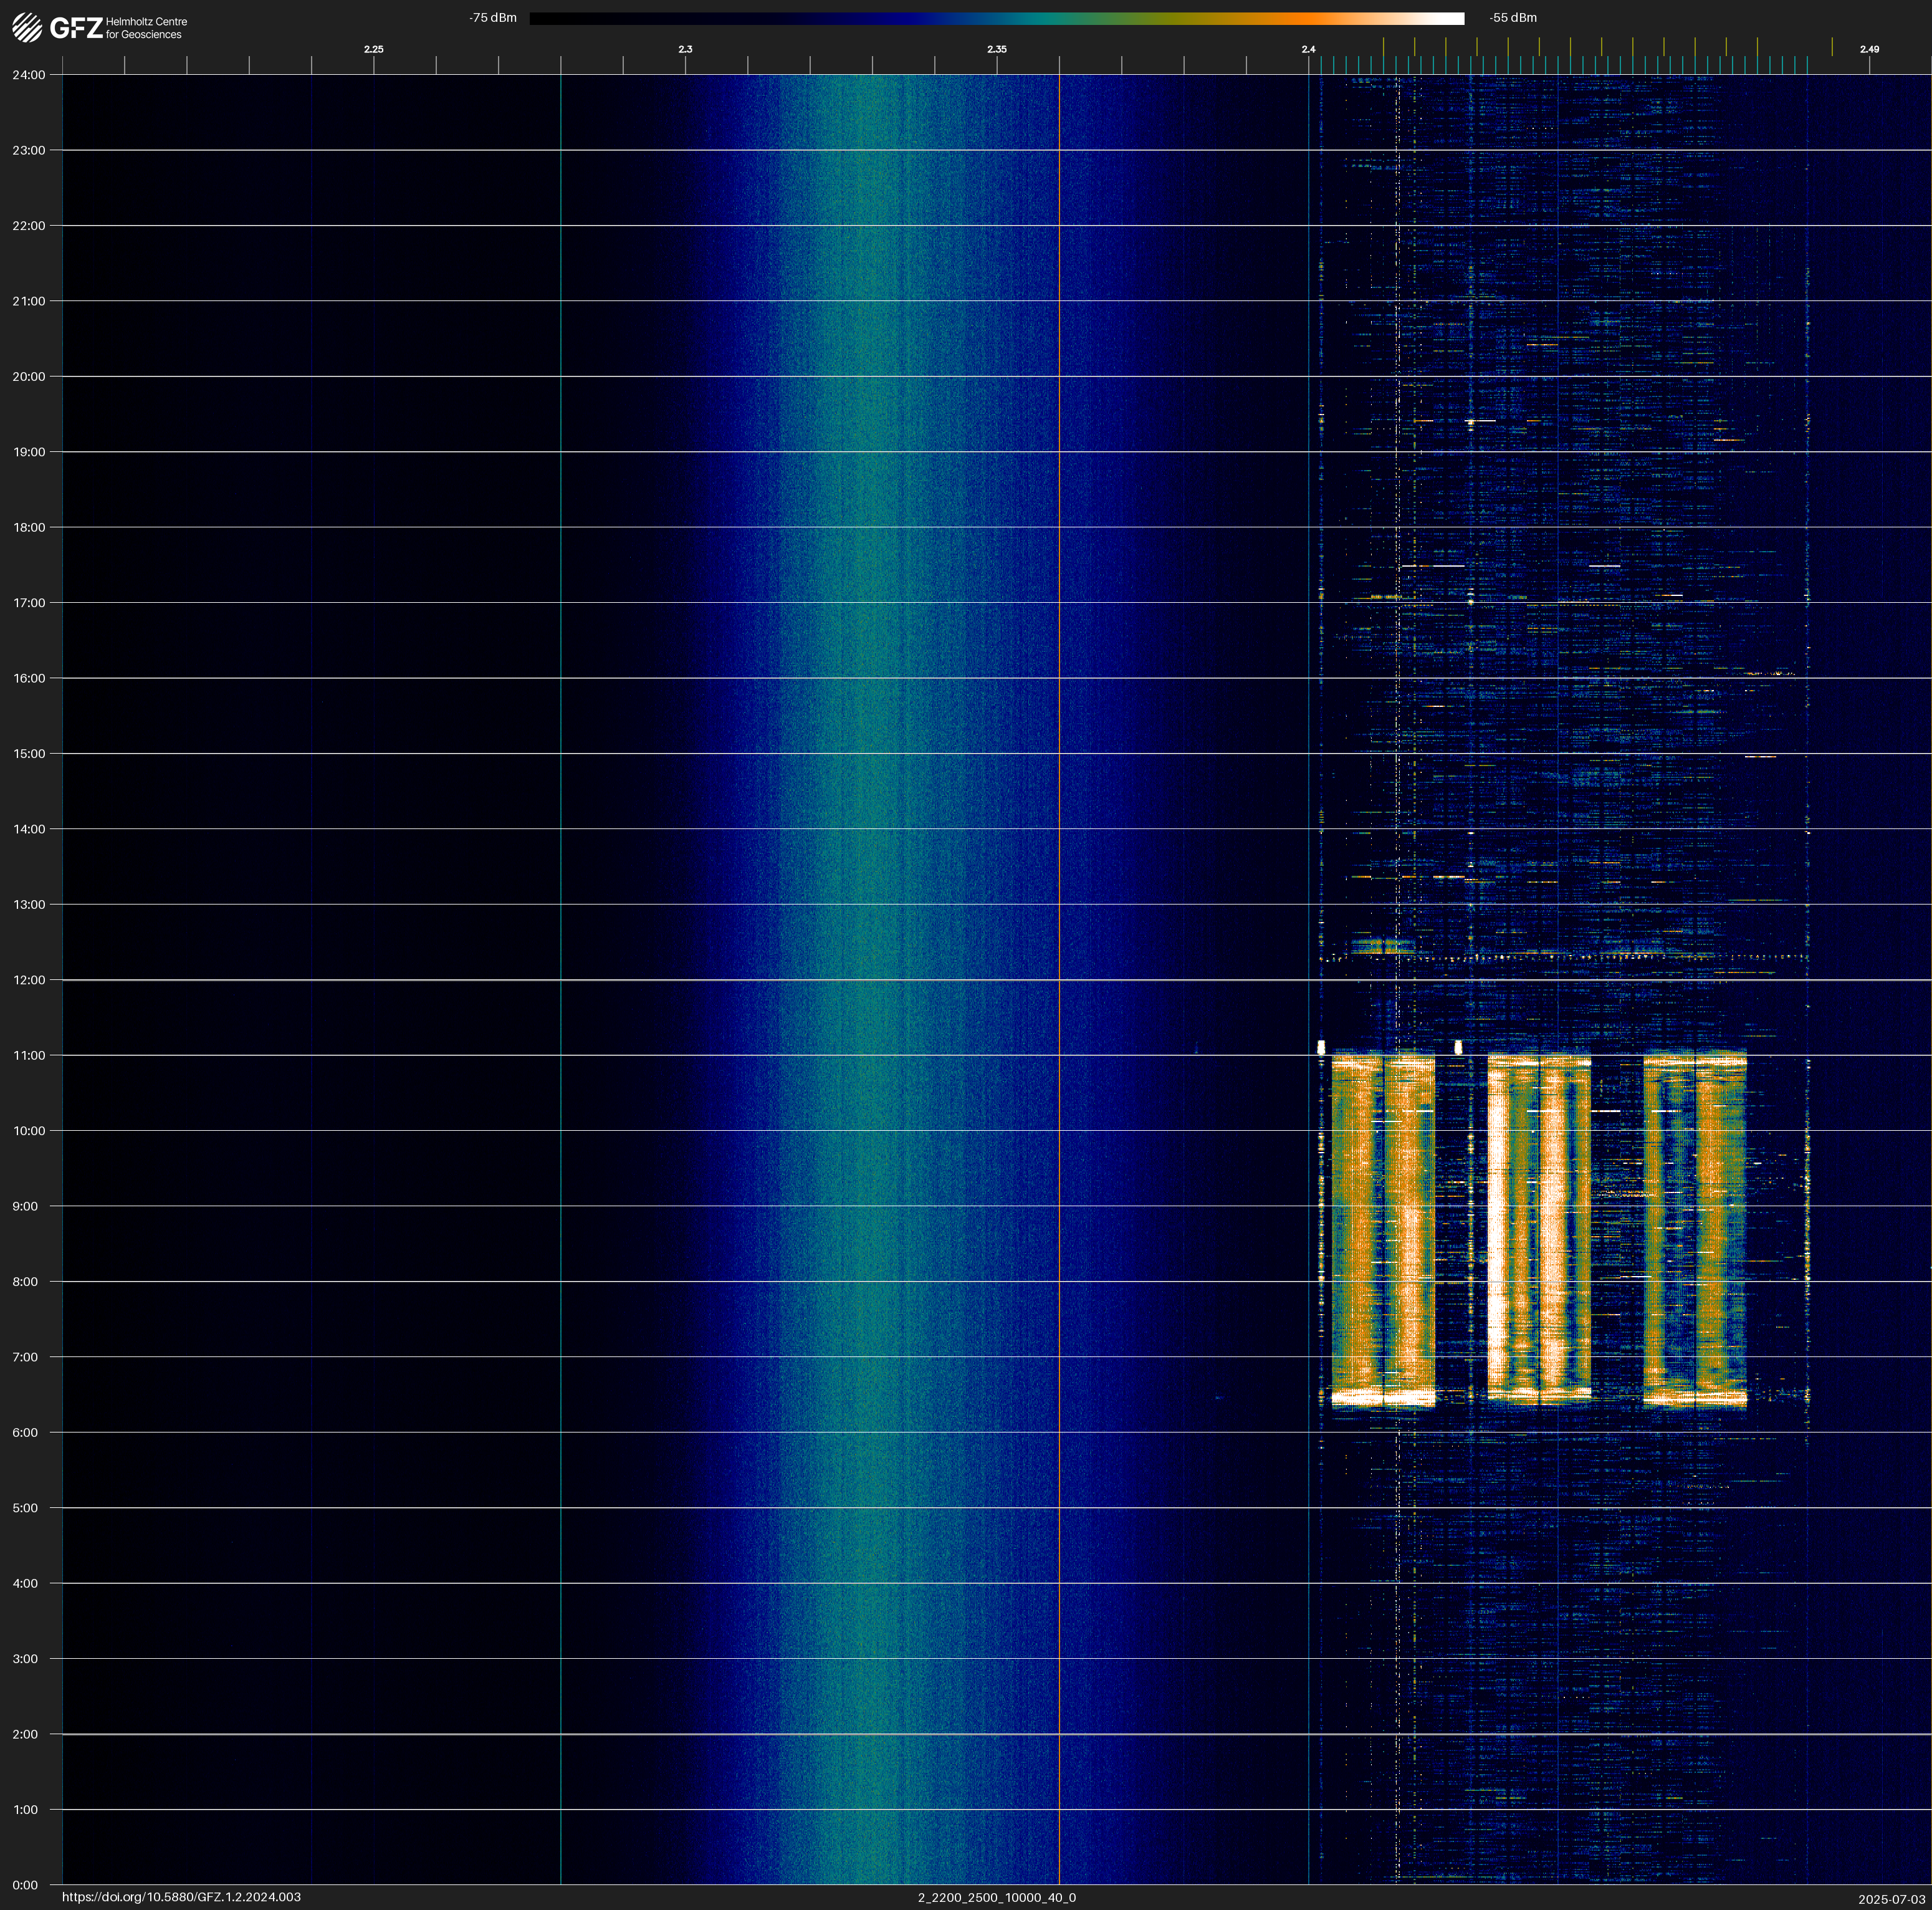Click the -75 dBm scale label

click(493, 18)
